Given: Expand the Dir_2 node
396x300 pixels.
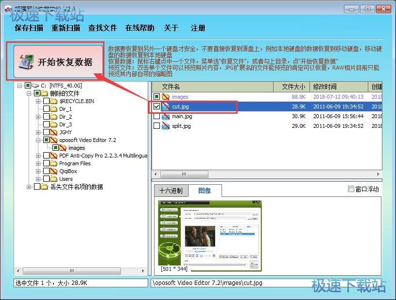Looking at the screenshot, I should (38, 117).
